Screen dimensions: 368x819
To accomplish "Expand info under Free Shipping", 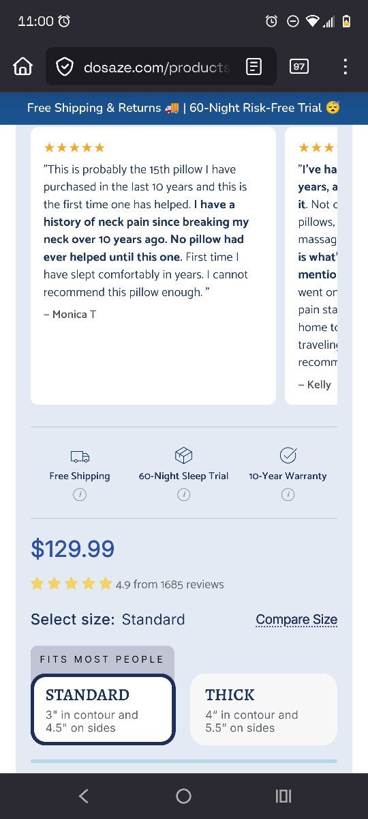I will (80, 495).
